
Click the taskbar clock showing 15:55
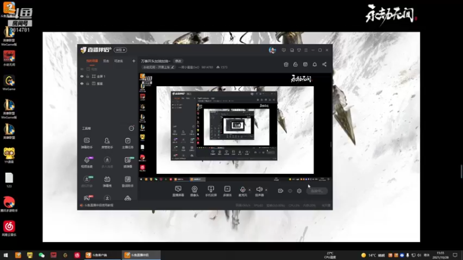440,255
